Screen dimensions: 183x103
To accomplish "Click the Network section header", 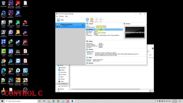I will [91, 63].
